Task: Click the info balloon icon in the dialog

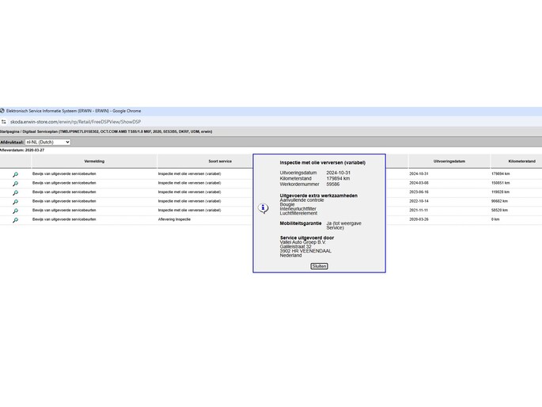Action: pos(263,208)
